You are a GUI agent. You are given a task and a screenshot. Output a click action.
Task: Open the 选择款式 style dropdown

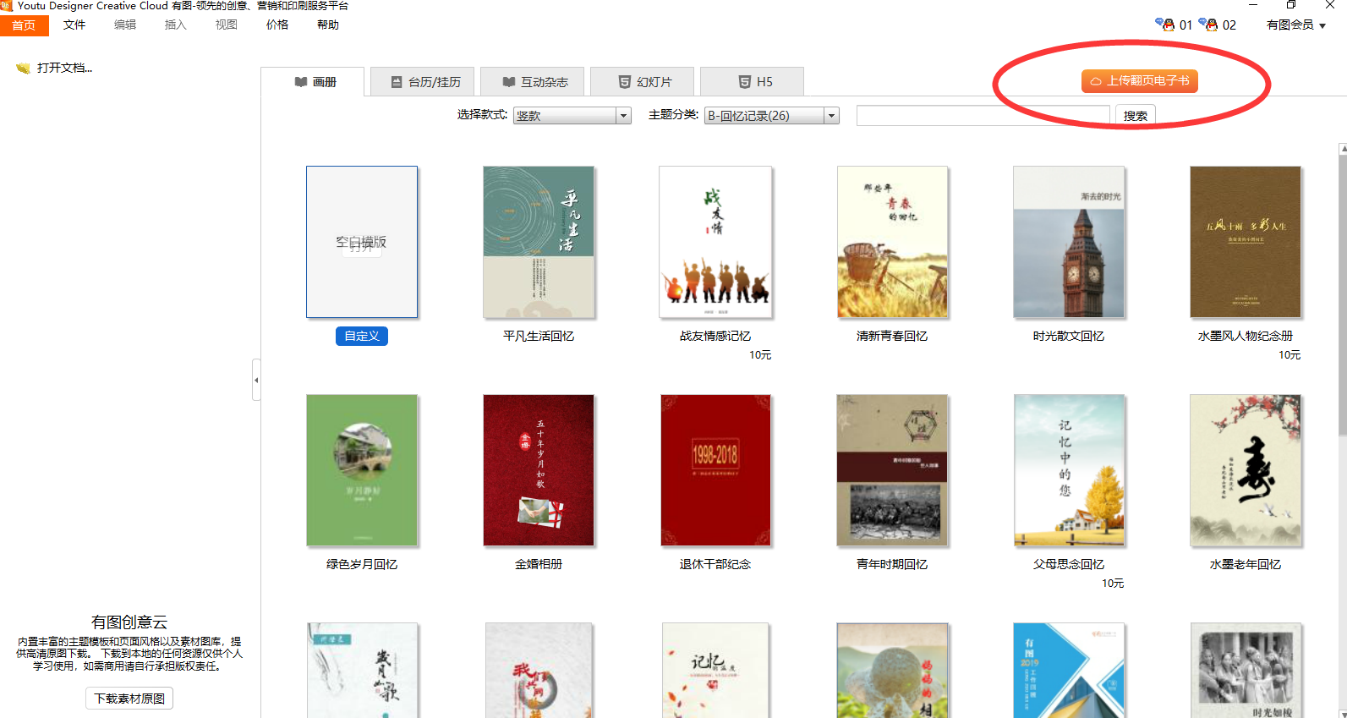coord(624,116)
